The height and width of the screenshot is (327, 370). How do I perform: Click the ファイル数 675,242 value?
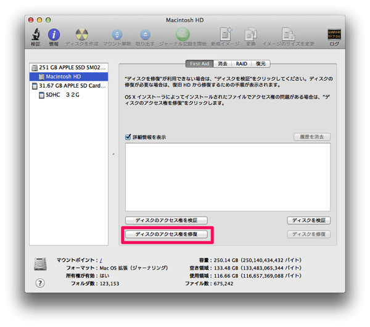(x=223, y=284)
